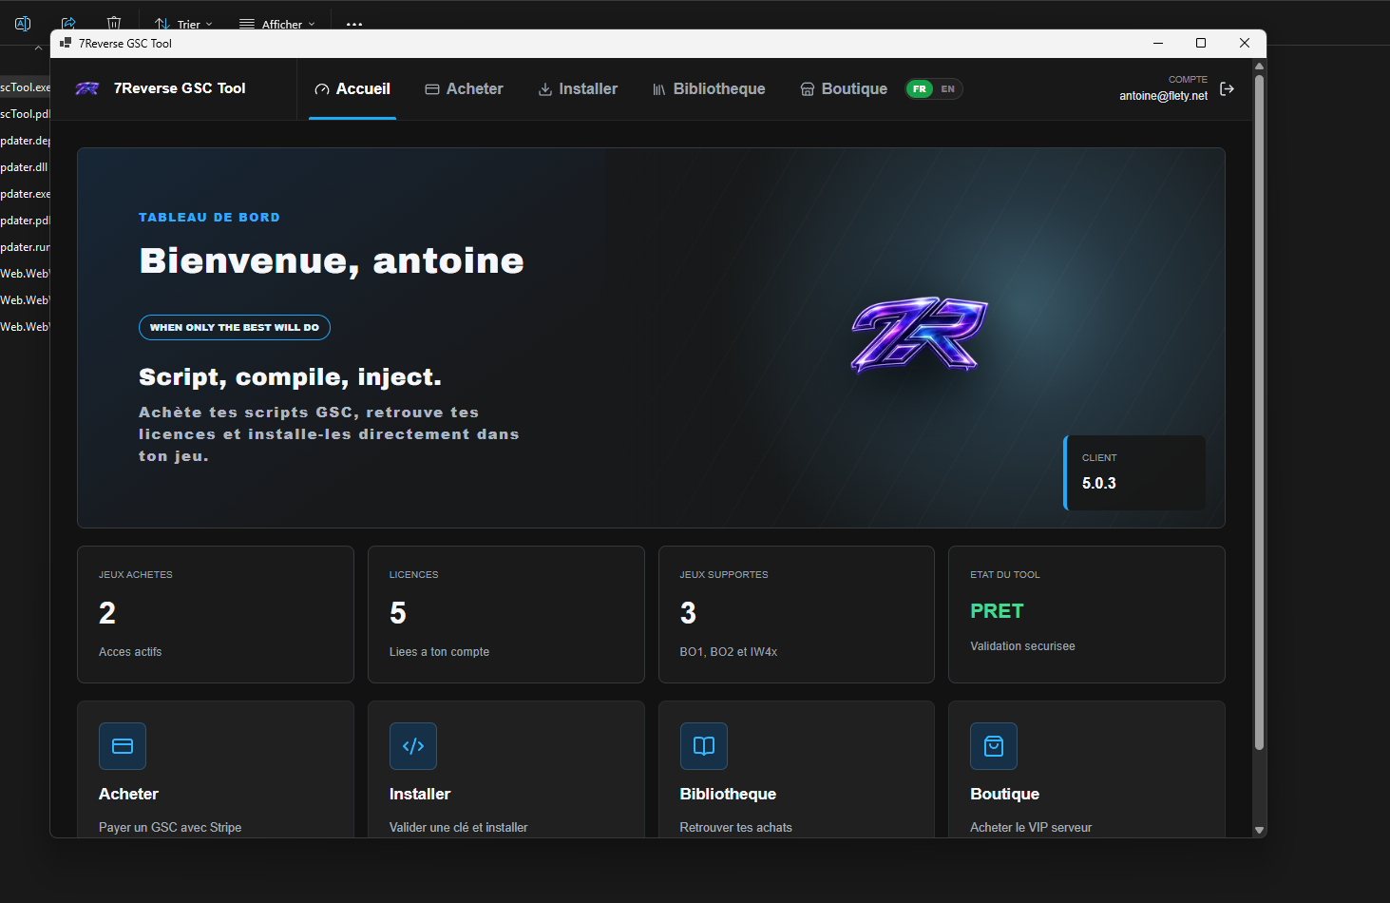This screenshot has height=903, width=1390.
Task: Click the share icon in File Explorer toolbar
Action: (x=68, y=24)
